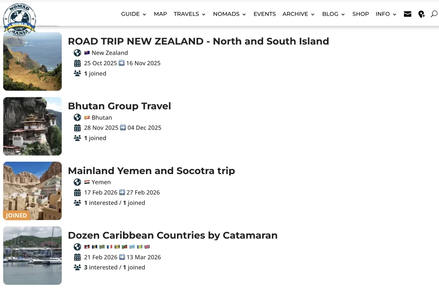
Task: Click the Caribbean catamaran marina thumbnail
Action: click(32, 255)
